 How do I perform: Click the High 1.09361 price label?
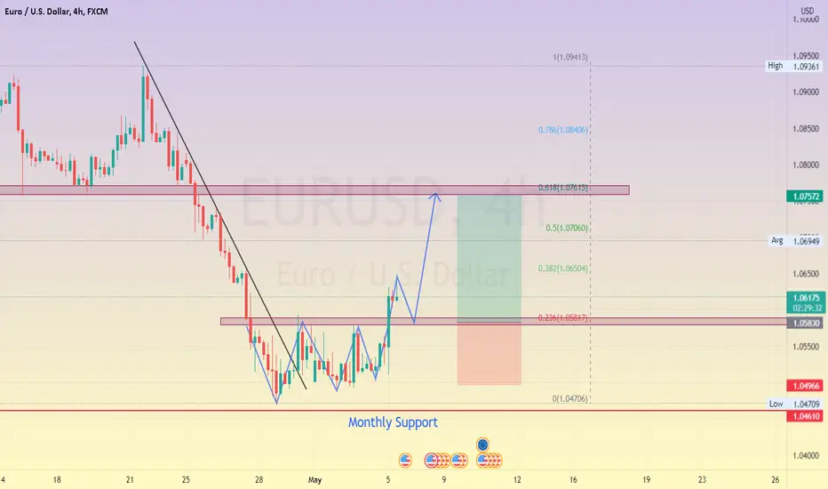(x=793, y=66)
